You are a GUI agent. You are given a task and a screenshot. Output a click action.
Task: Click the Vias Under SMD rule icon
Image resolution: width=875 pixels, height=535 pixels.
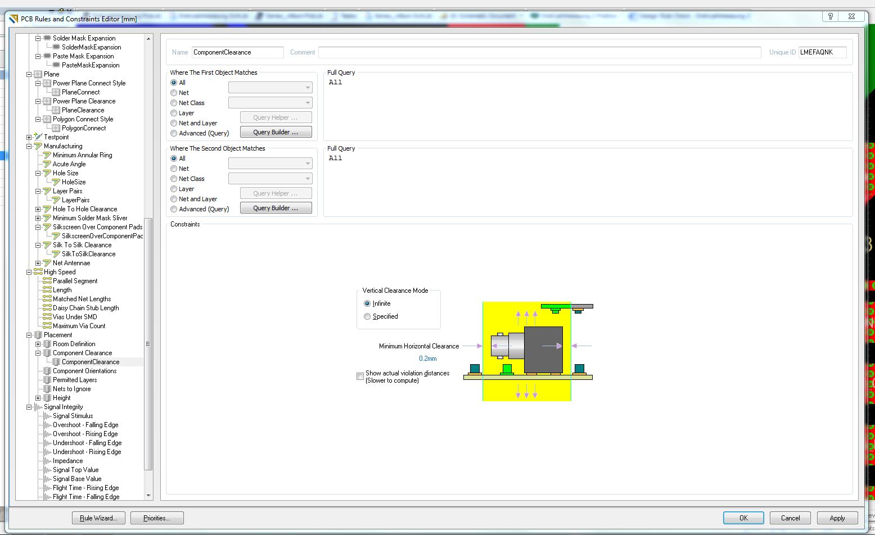47,317
